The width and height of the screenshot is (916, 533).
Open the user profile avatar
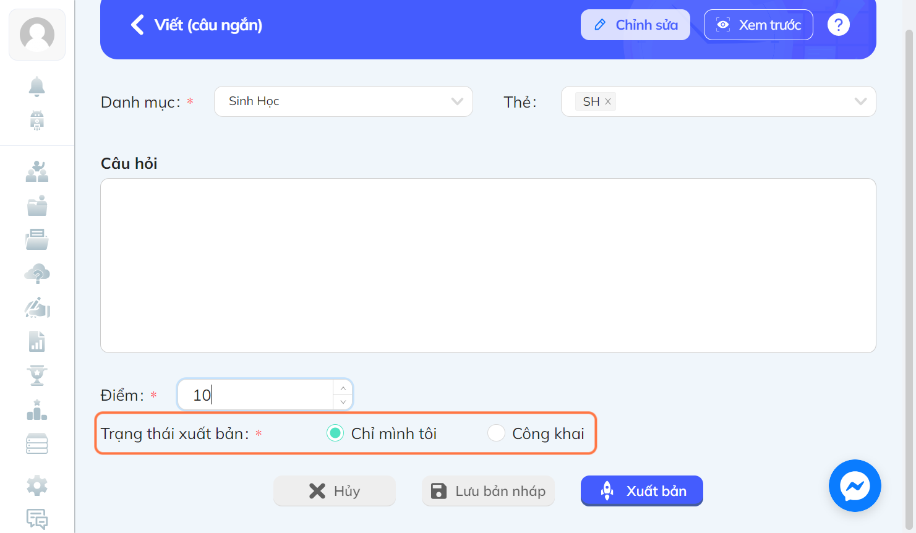point(37,35)
